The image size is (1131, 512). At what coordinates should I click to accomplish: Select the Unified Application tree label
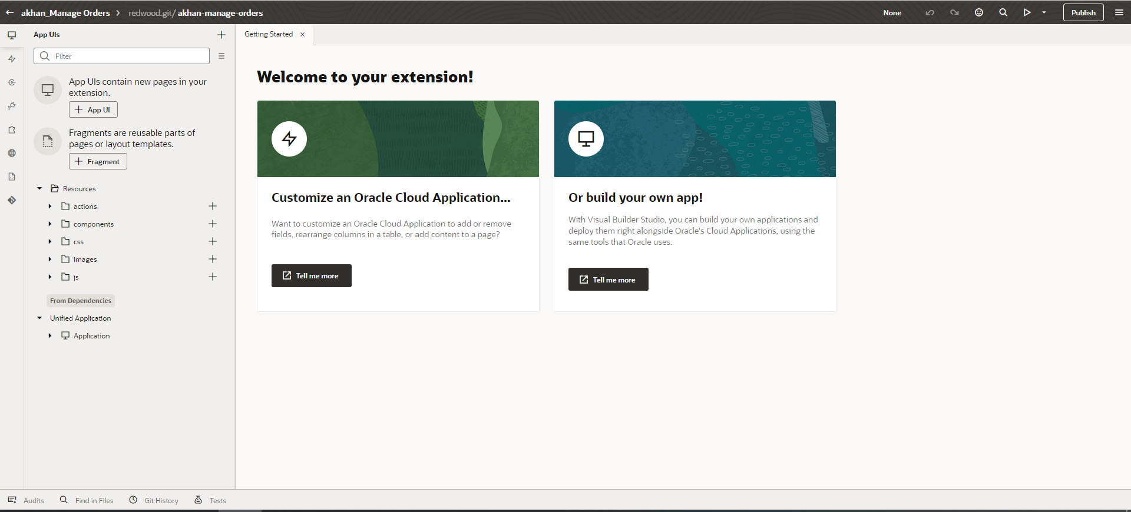pos(80,318)
